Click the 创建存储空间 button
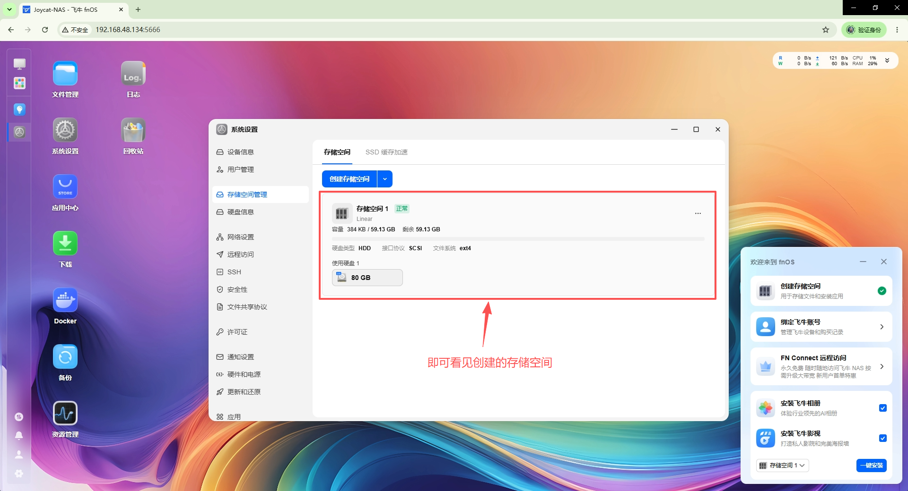 349,179
